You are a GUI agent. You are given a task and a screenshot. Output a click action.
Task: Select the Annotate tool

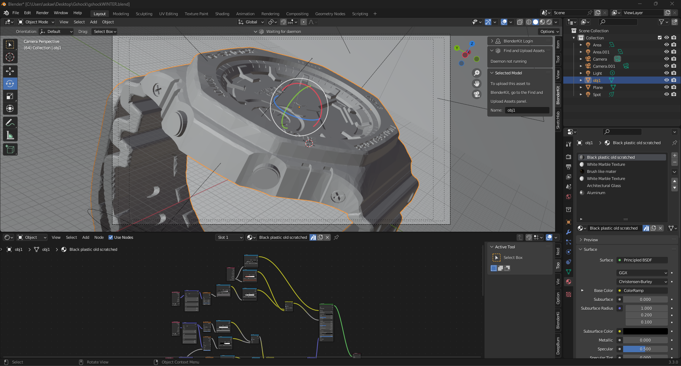[10, 123]
